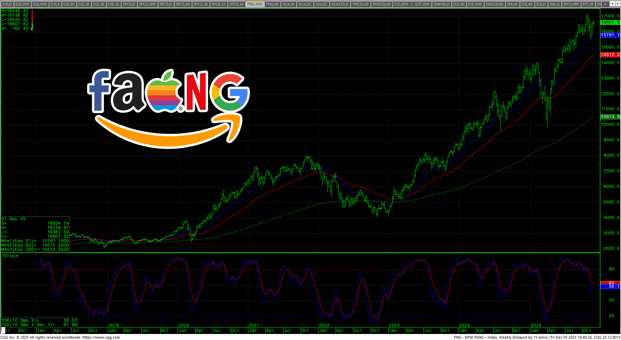Select the YMZ25,60 tab
This screenshot has height=340, width=621.
click(x=360, y=4)
